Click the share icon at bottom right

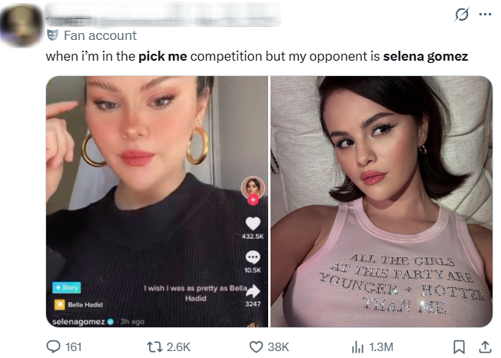[x=485, y=346]
